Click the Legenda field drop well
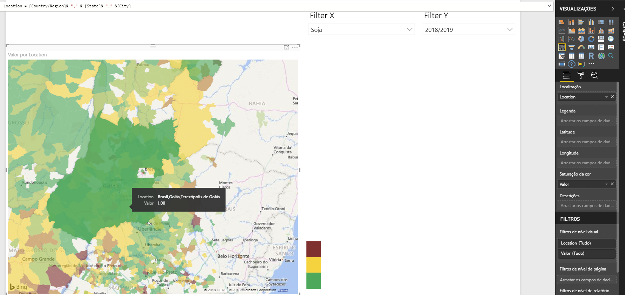The width and height of the screenshot is (625, 295). click(586, 121)
